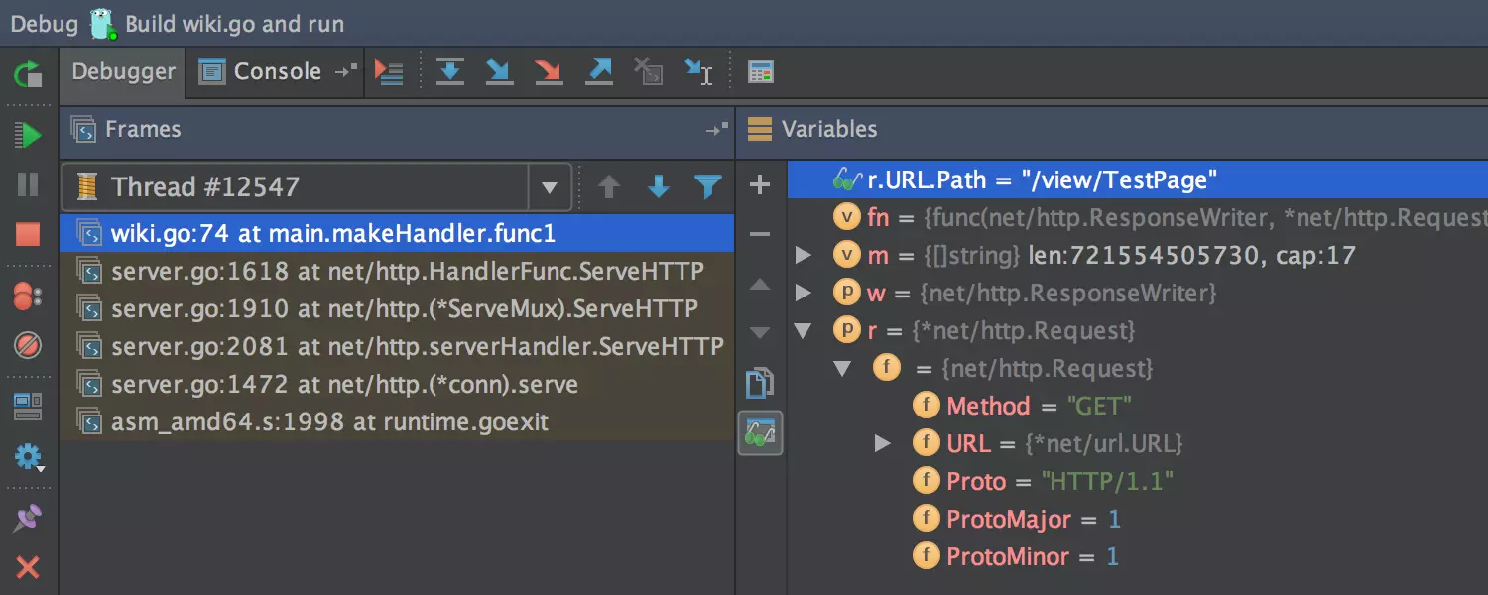The height and width of the screenshot is (595, 1488).
Task: Click the Force Step Into red arrow
Action: tap(548, 71)
